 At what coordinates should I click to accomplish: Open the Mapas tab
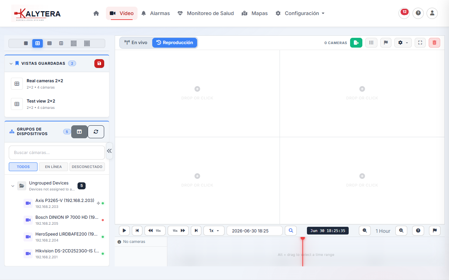[x=255, y=13]
